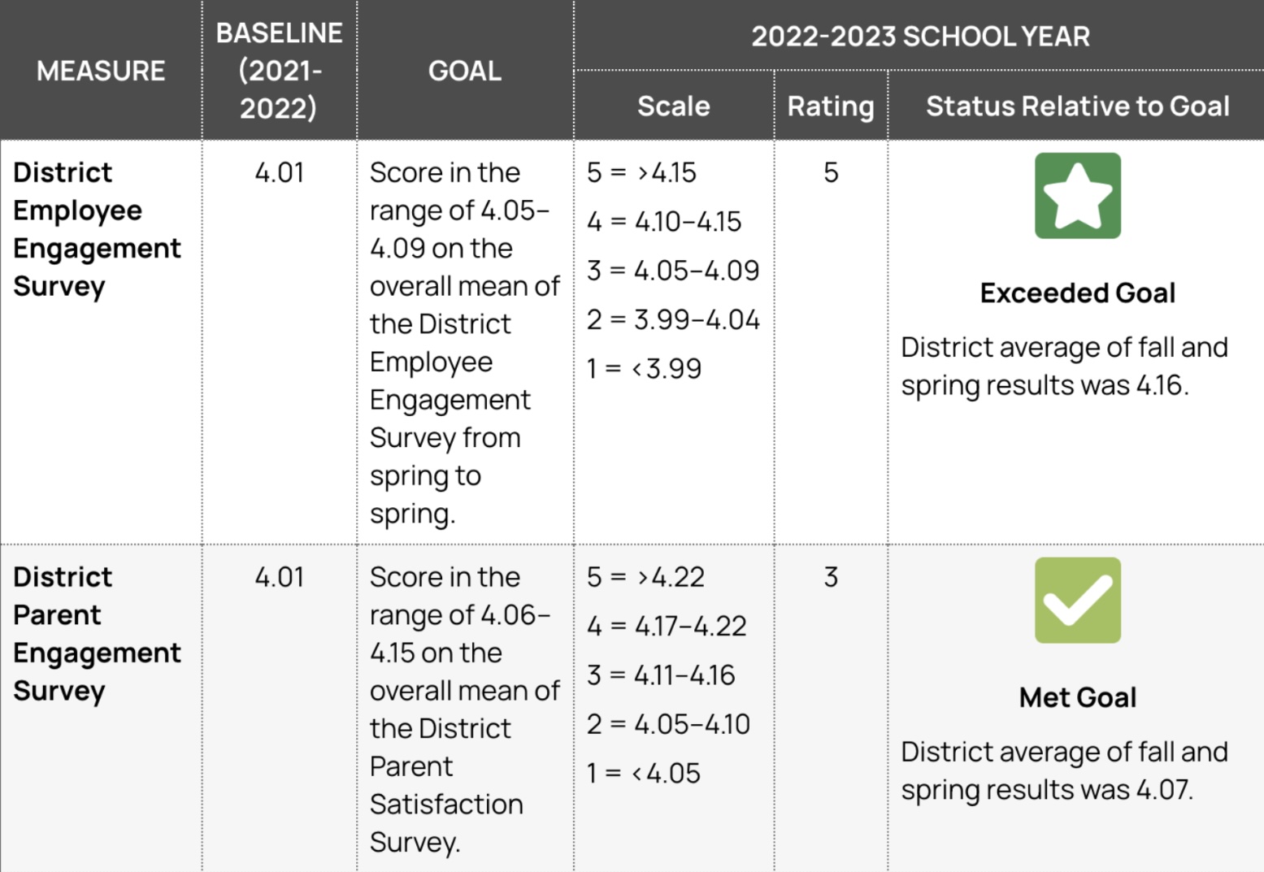This screenshot has width=1264, height=872.
Task: Click the District Employee Engagement Survey label
Action: coord(97,229)
